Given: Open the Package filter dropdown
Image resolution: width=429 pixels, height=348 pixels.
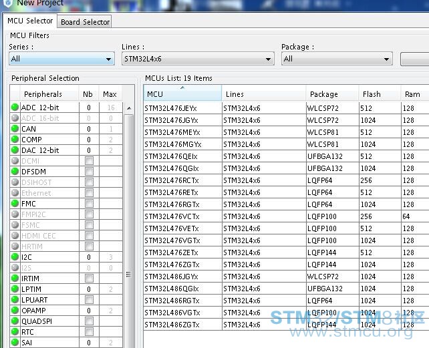Looking at the screenshot, I should 337,59.
